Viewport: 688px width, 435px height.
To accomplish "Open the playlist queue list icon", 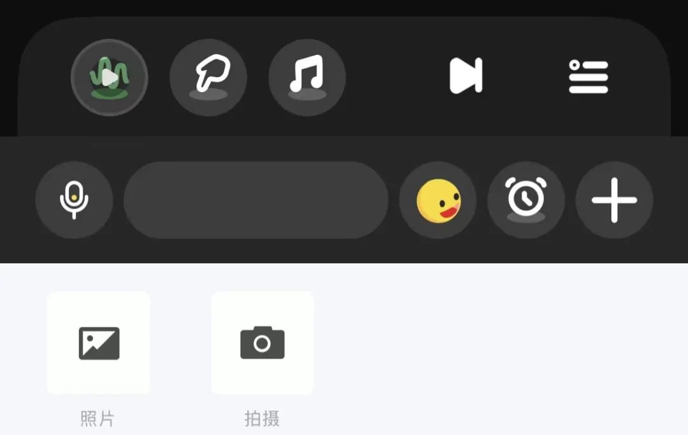I will 589,77.
